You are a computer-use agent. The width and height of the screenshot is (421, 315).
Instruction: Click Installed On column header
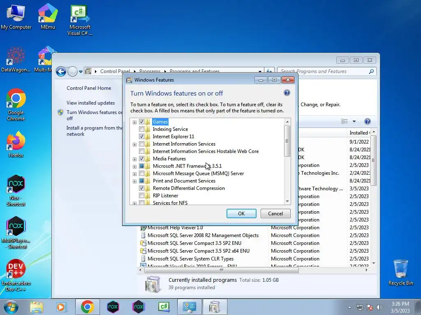359,133
